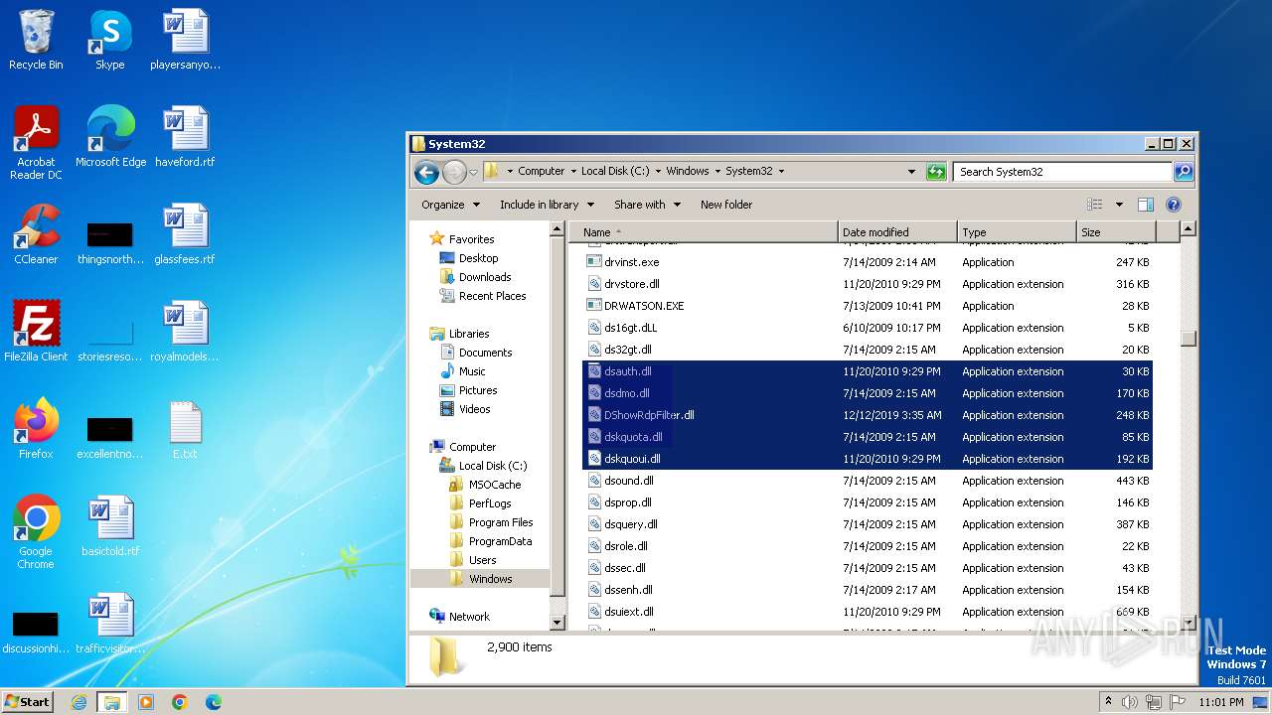Select ds32gt.dll file

click(x=627, y=350)
